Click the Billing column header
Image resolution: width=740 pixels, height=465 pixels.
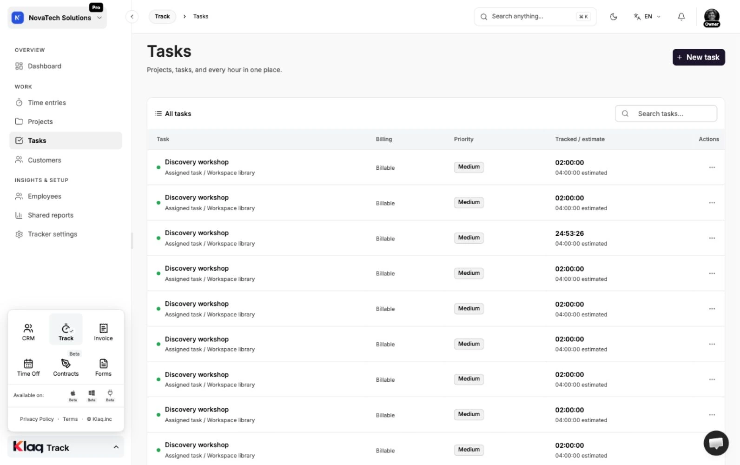(384, 139)
